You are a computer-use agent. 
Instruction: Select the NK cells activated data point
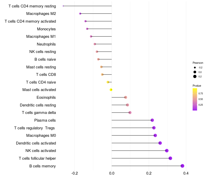click(167, 151)
